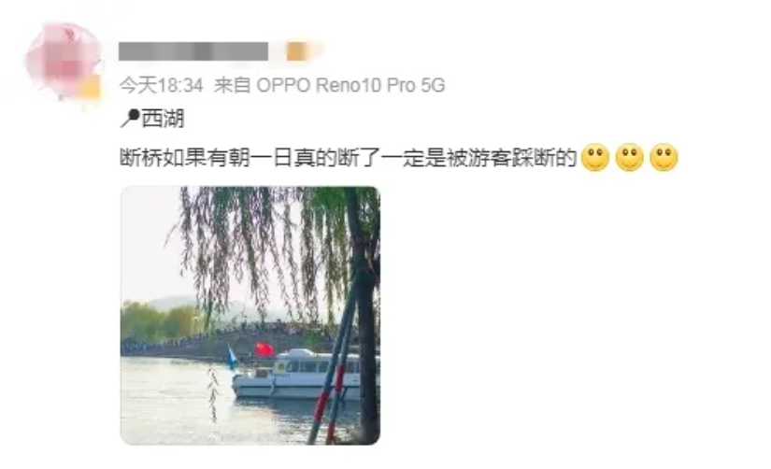Image resolution: width=771 pixels, height=469 pixels.
Task: Open the West Lake photo thumbnail
Action: (250, 316)
